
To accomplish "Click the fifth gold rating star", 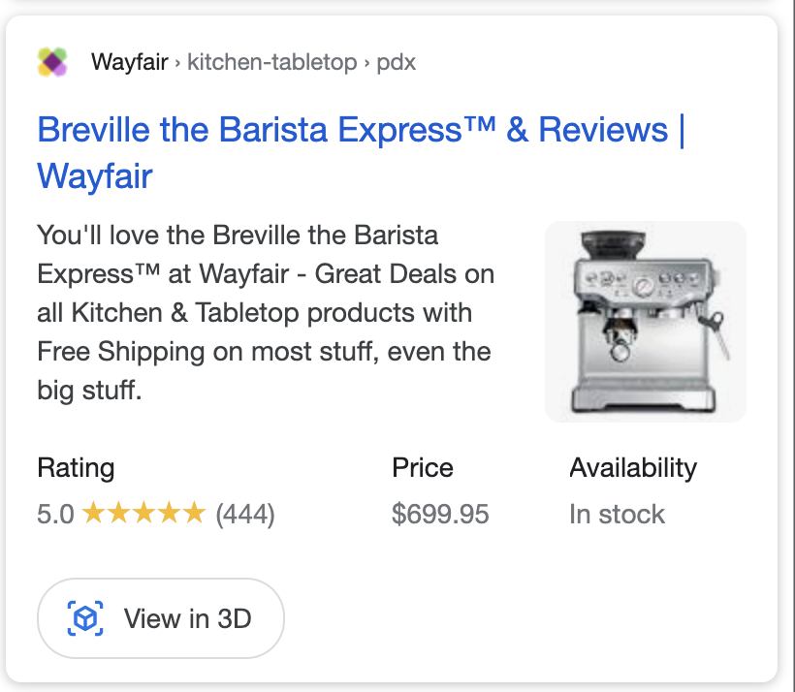I will (194, 513).
